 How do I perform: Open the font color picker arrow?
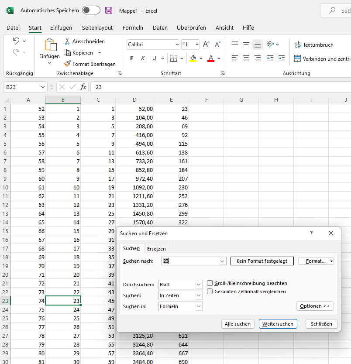(219, 58)
